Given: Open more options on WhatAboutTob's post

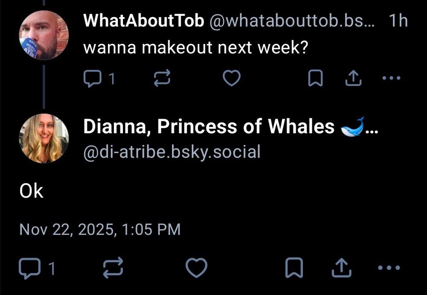Looking at the screenshot, I should [x=391, y=78].
